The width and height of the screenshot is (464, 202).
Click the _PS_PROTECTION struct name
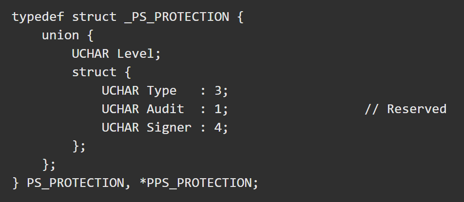[176, 17]
